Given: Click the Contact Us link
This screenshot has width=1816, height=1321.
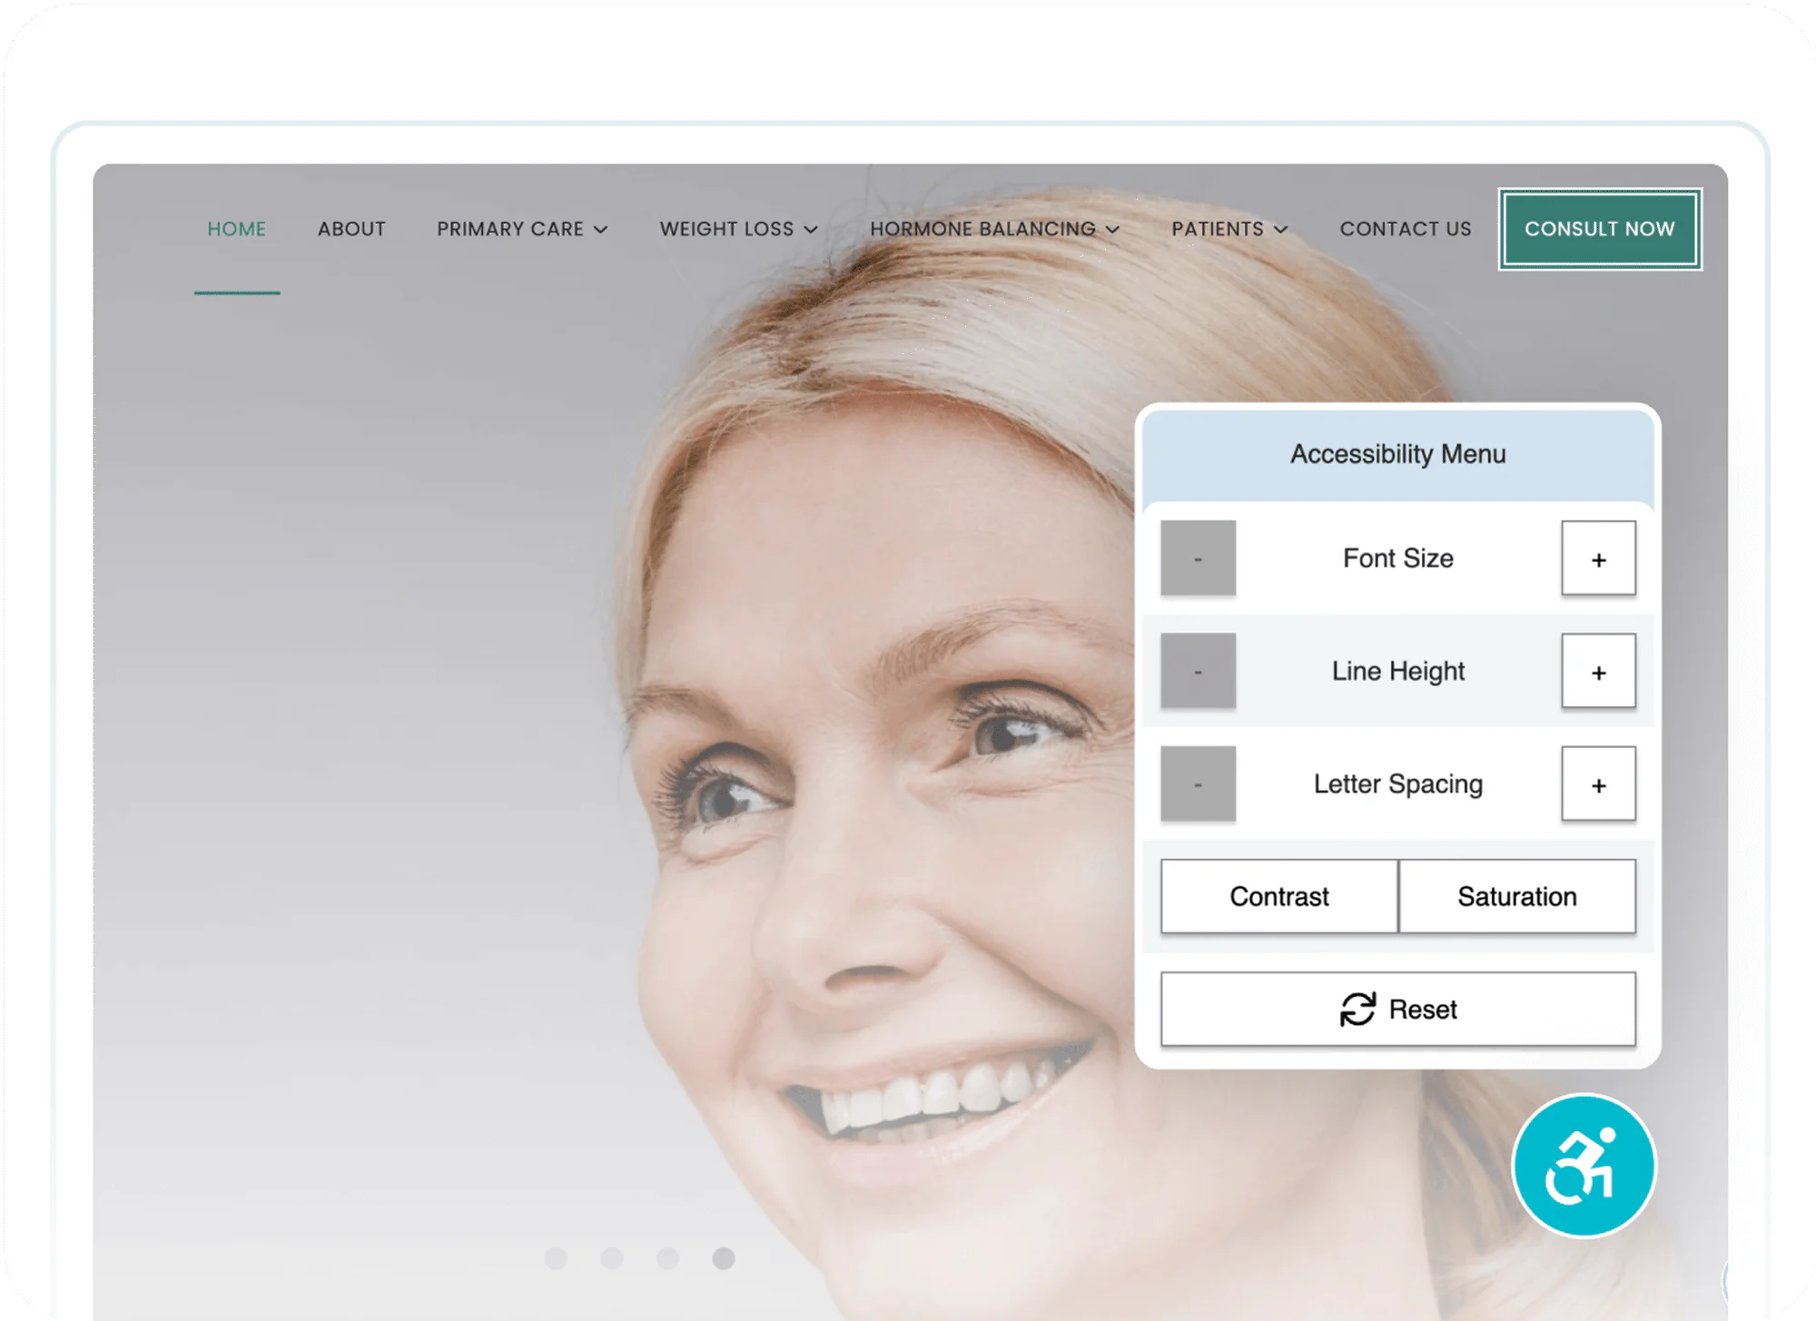Looking at the screenshot, I should coord(1406,229).
